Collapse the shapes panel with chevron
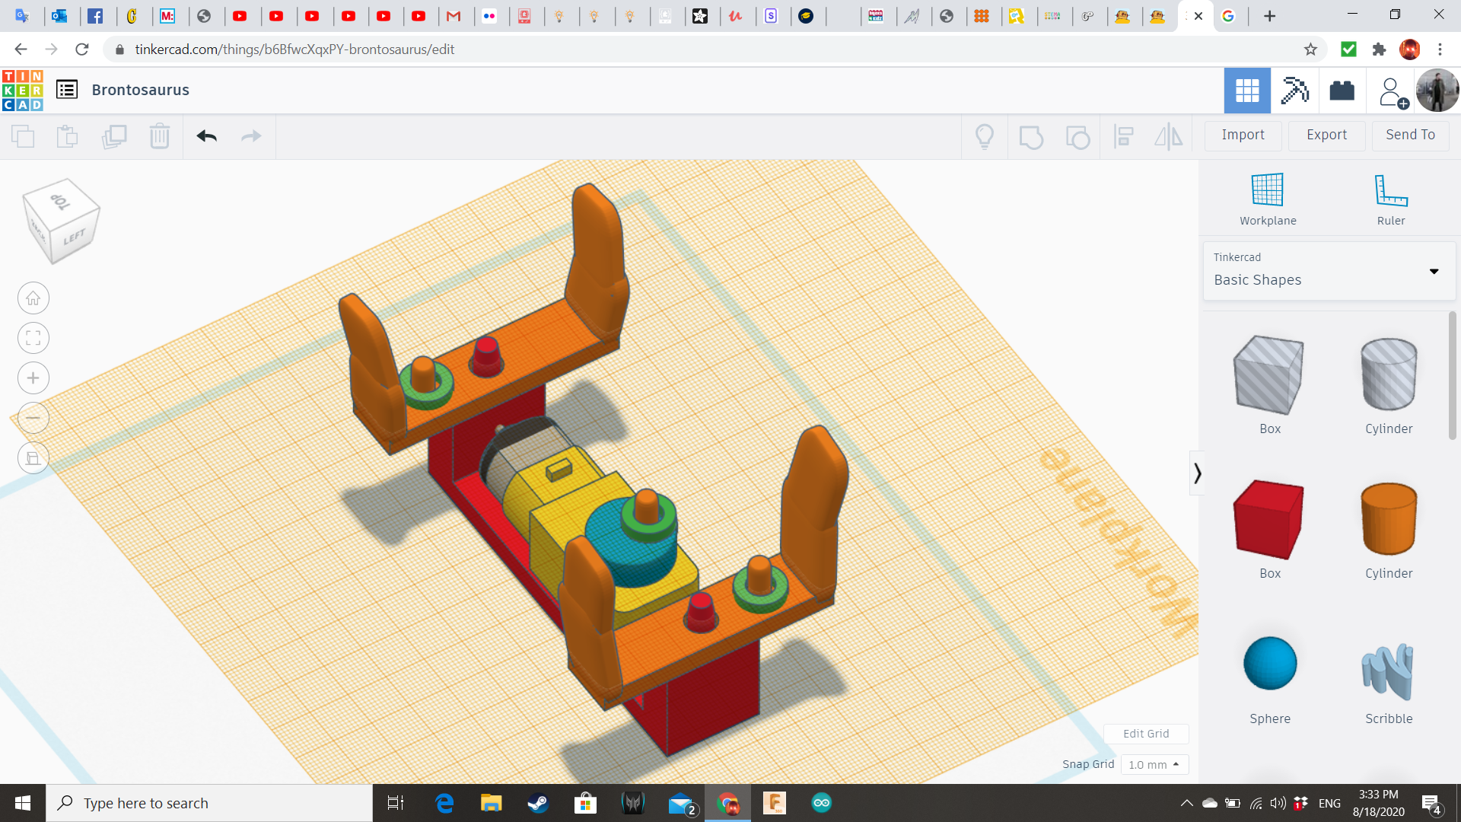This screenshot has height=822, width=1461. pyautogui.click(x=1197, y=473)
